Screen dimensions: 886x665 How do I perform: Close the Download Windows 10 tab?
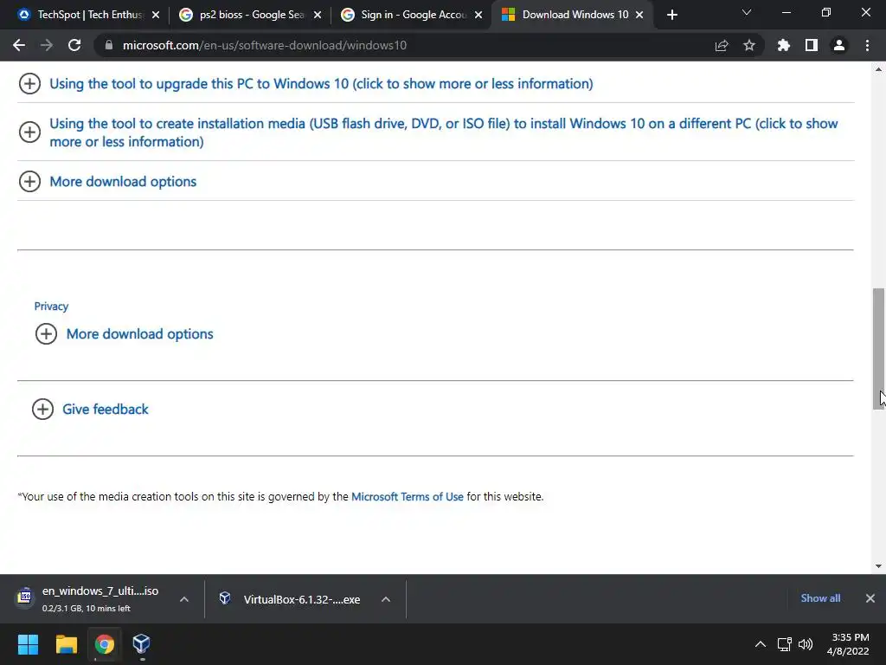coord(639,15)
